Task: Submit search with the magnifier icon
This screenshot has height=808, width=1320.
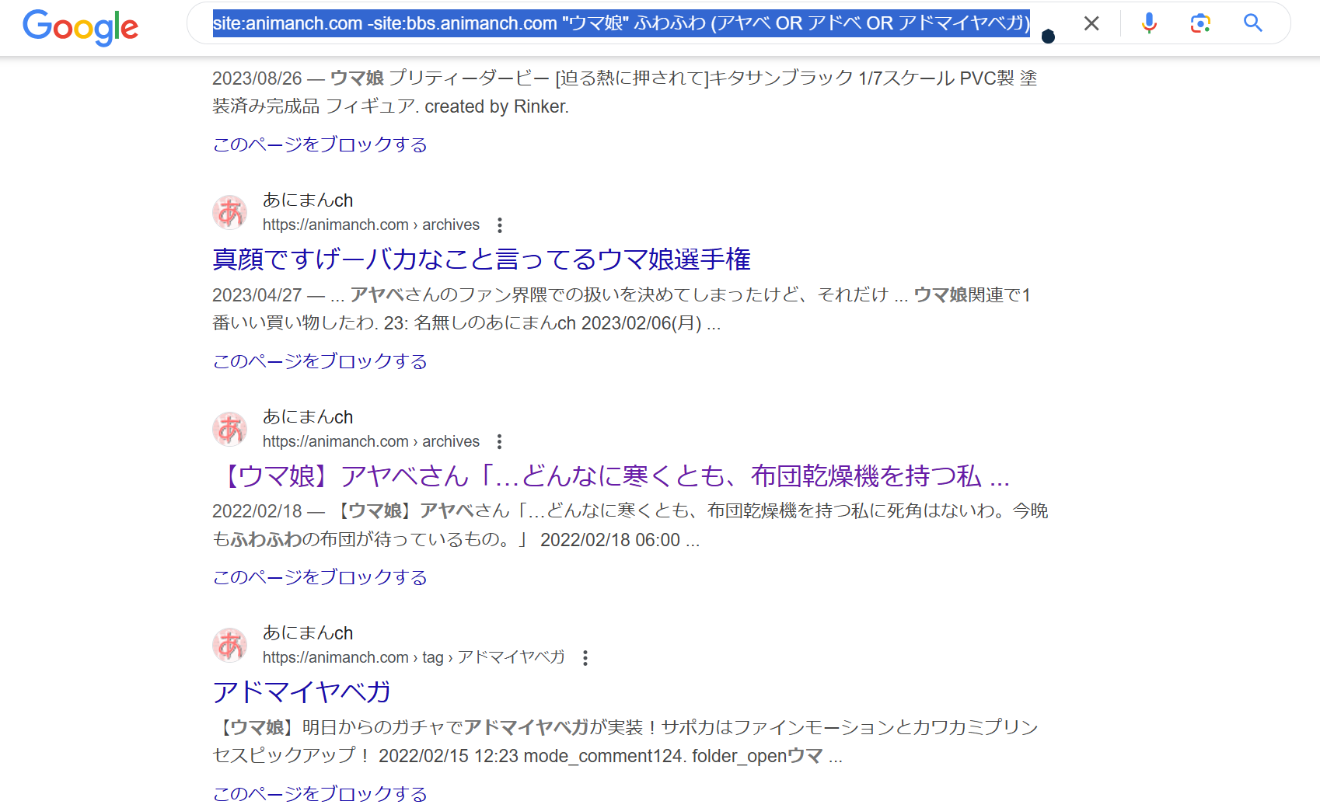Action: point(1253,23)
